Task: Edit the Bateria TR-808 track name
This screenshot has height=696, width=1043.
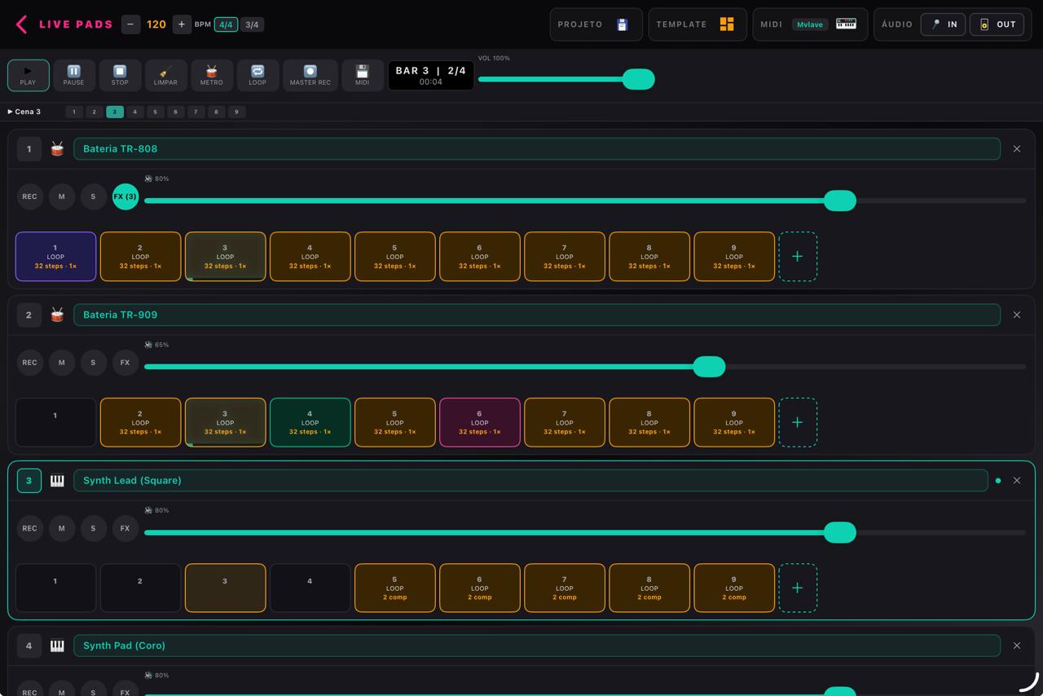Action: (537, 148)
